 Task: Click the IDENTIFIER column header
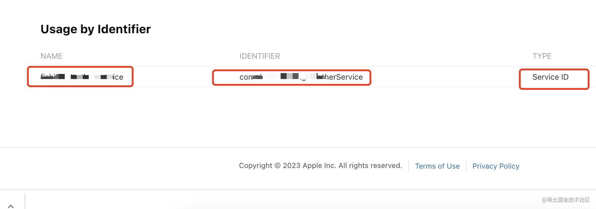click(x=260, y=56)
